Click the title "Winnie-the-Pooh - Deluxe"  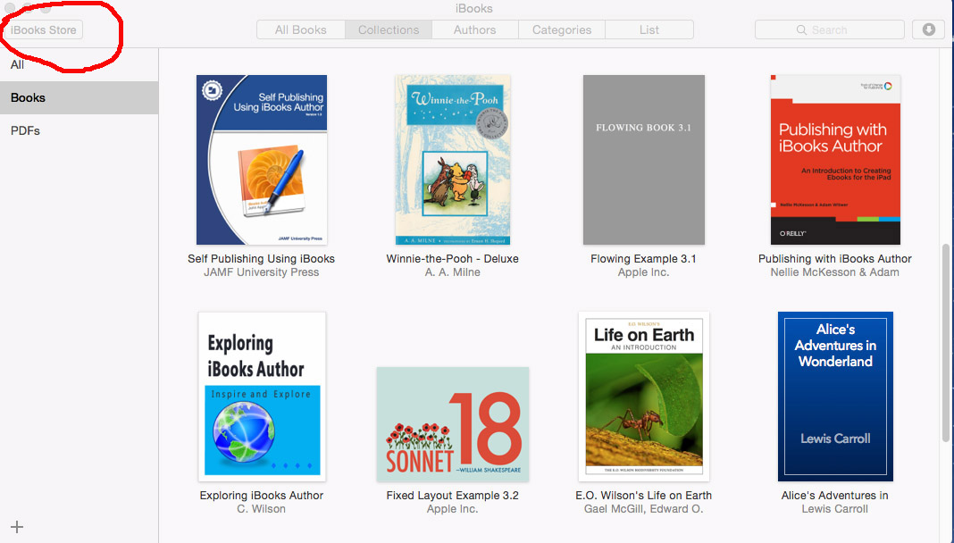(453, 258)
